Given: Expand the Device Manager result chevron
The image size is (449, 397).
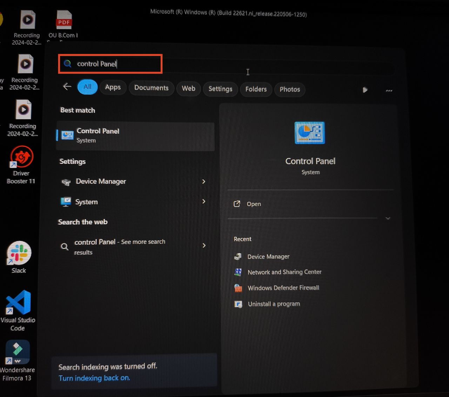Looking at the screenshot, I should coord(204,181).
